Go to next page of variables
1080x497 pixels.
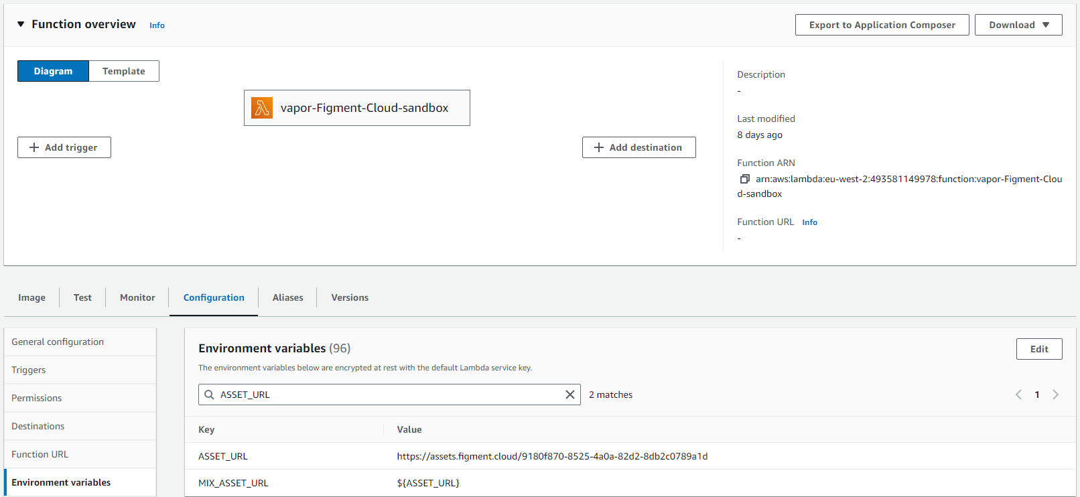[x=1055, y=395]
